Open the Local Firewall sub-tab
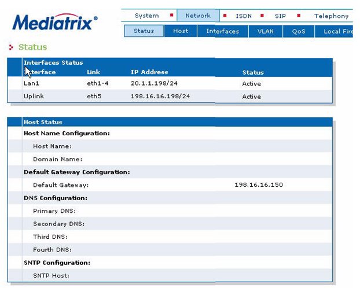The width and height of the screenshot is (360, 288). click(x=334, y=31)
